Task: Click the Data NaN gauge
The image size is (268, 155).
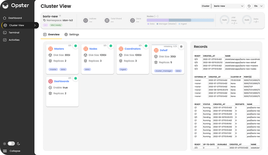Action: [x=247, y=20]
